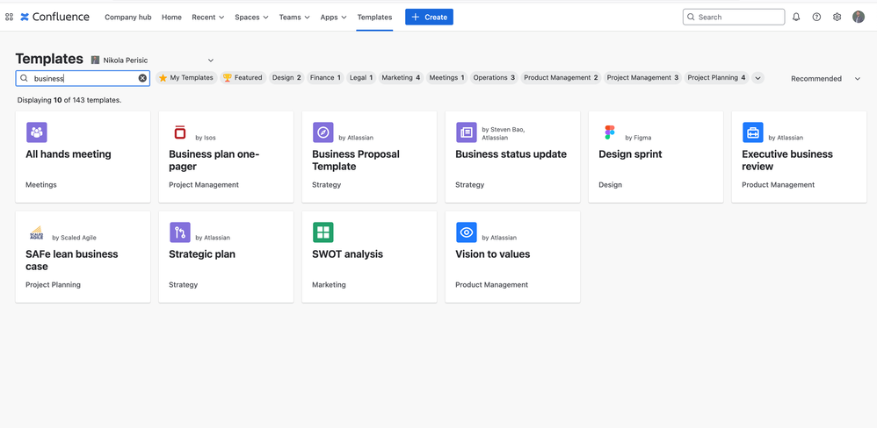
Task: Click the Confluence logo
Action: click(54, 17)
